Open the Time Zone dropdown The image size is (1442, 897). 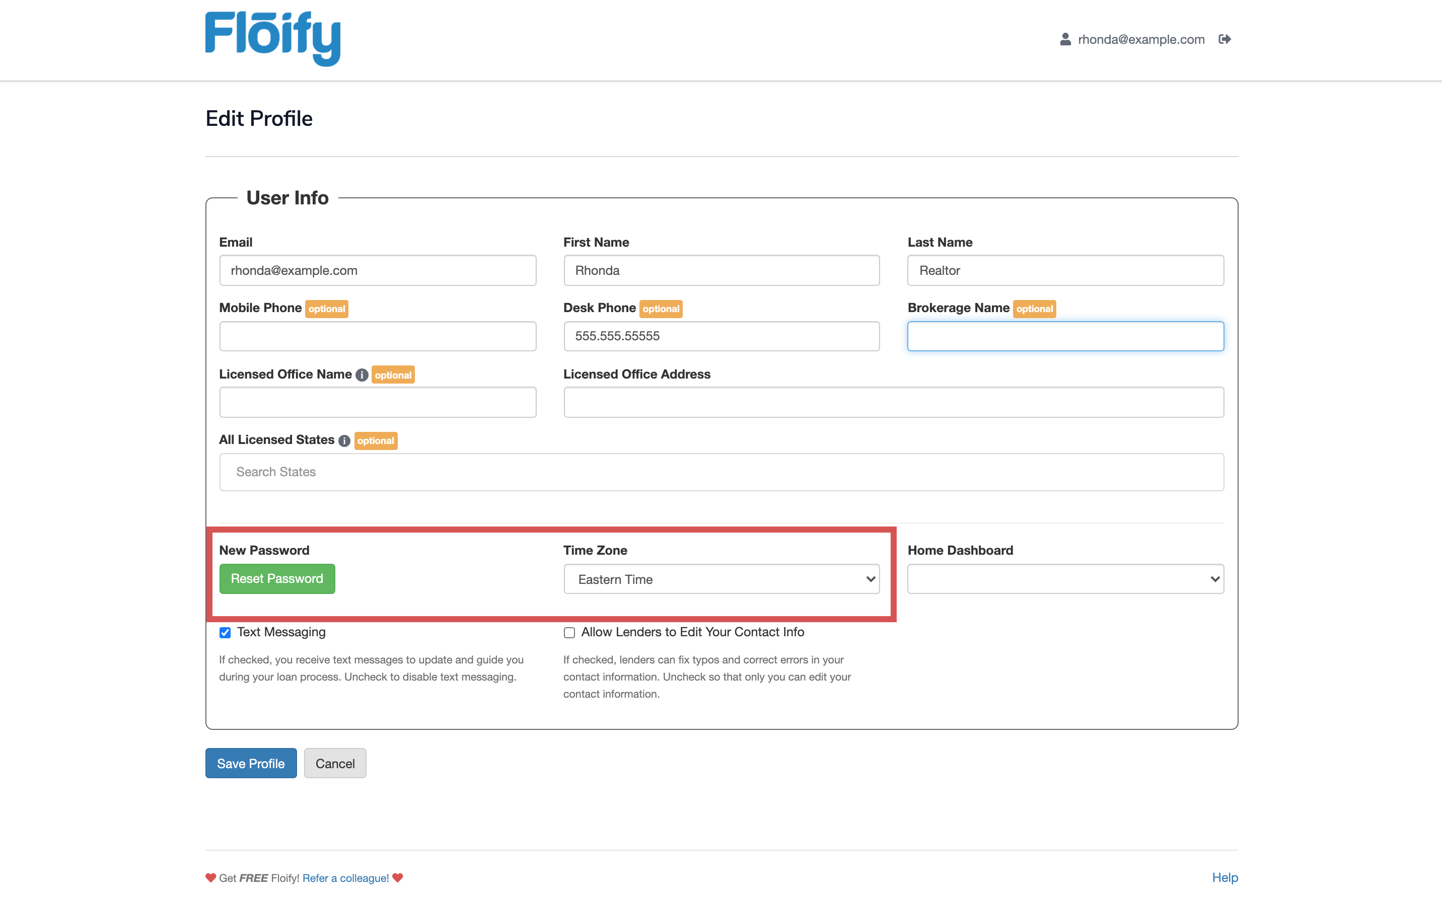721,579
